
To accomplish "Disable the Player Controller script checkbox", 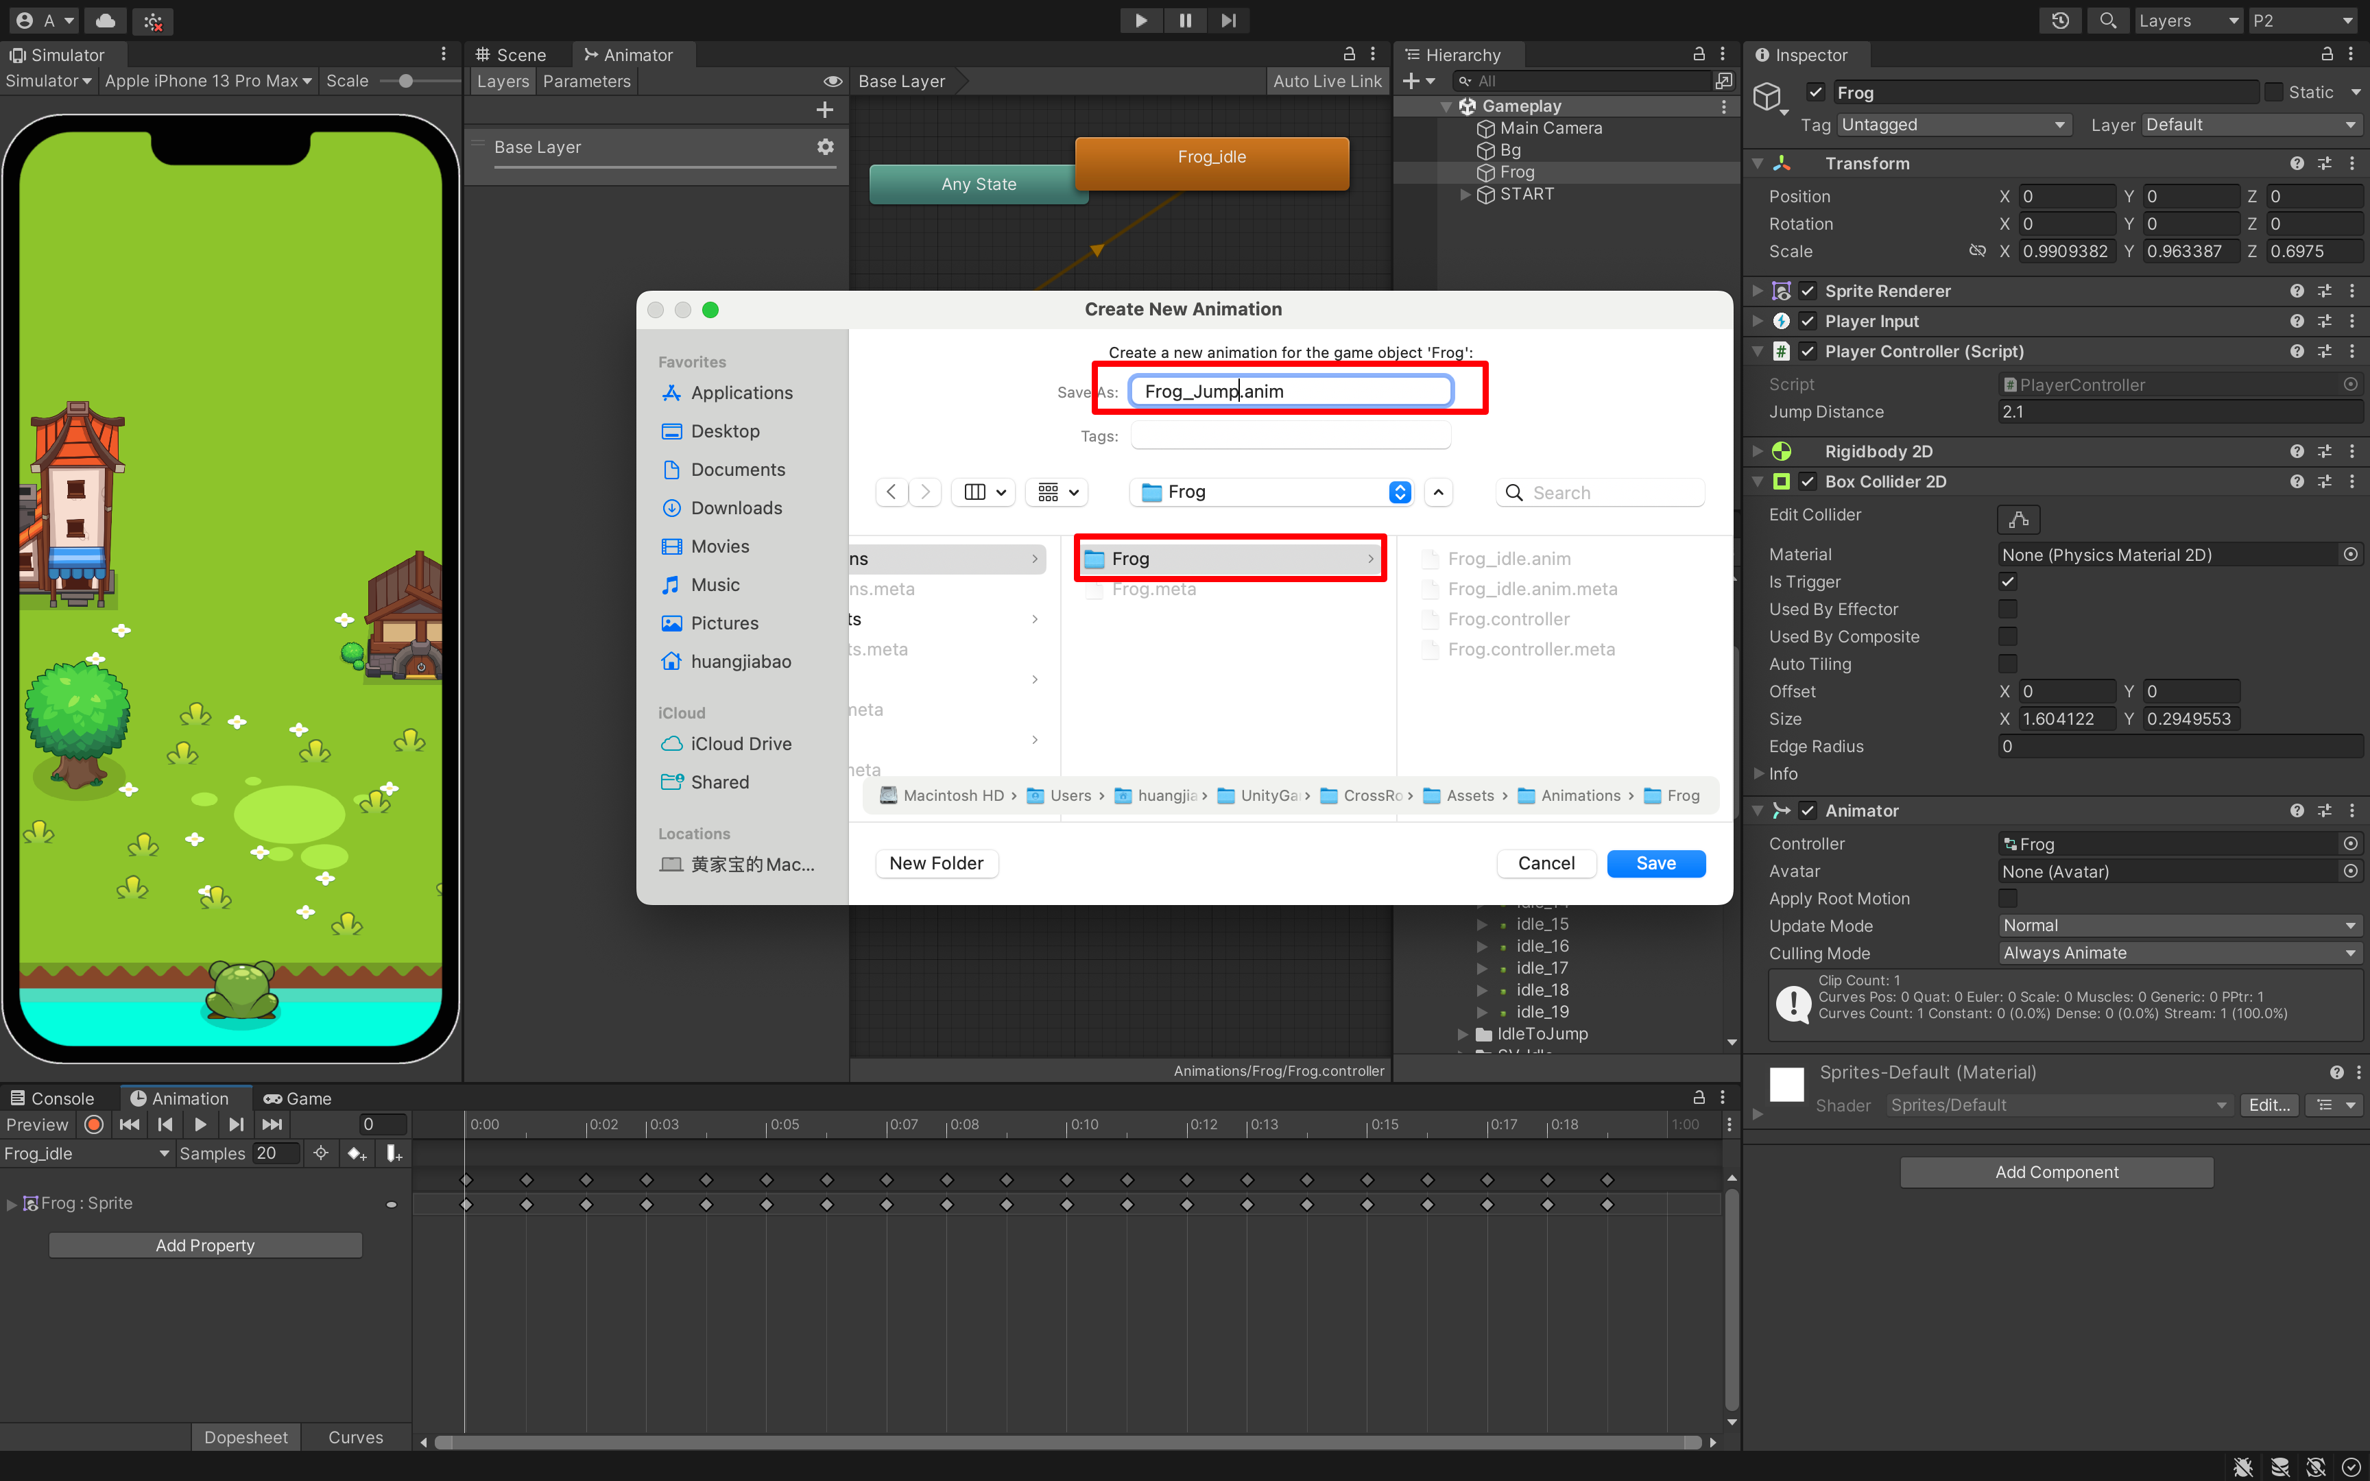I will [1808, 352].
